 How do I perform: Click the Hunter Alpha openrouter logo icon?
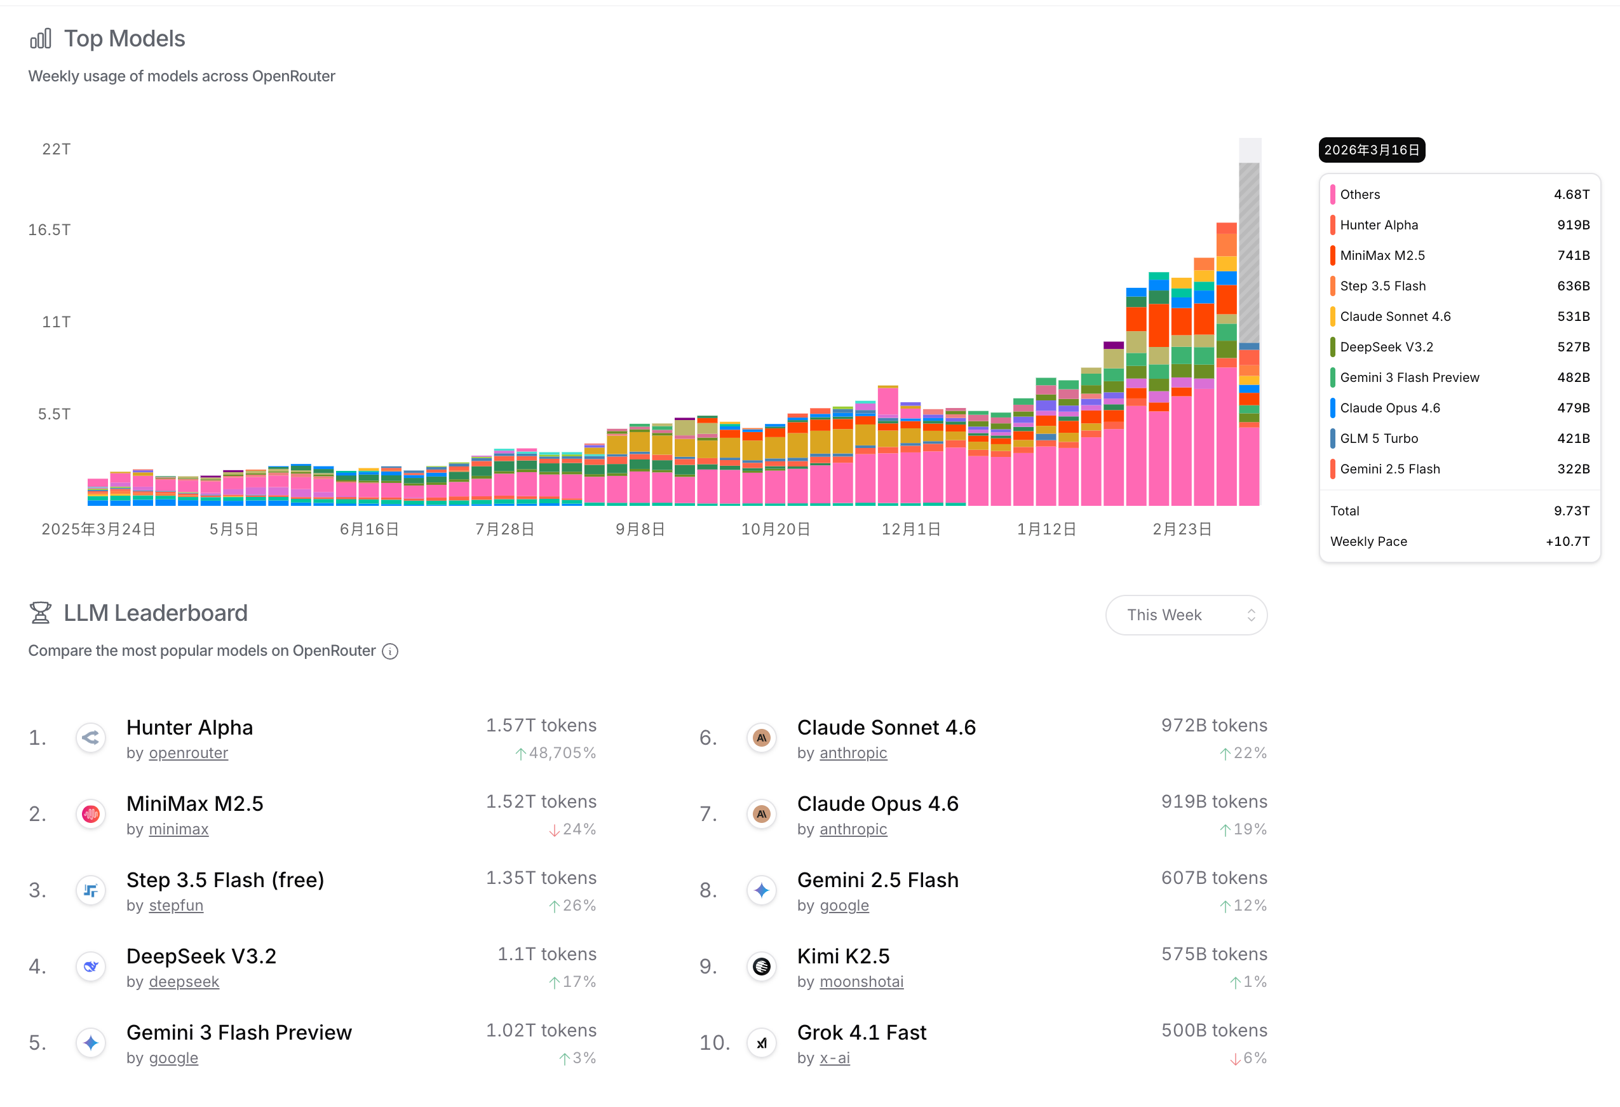pos(91,738)
